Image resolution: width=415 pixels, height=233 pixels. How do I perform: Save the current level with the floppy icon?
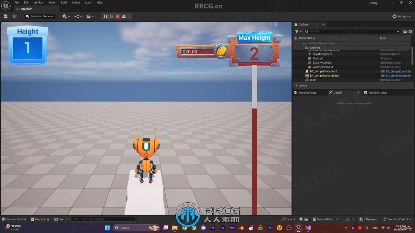[6, 16]
